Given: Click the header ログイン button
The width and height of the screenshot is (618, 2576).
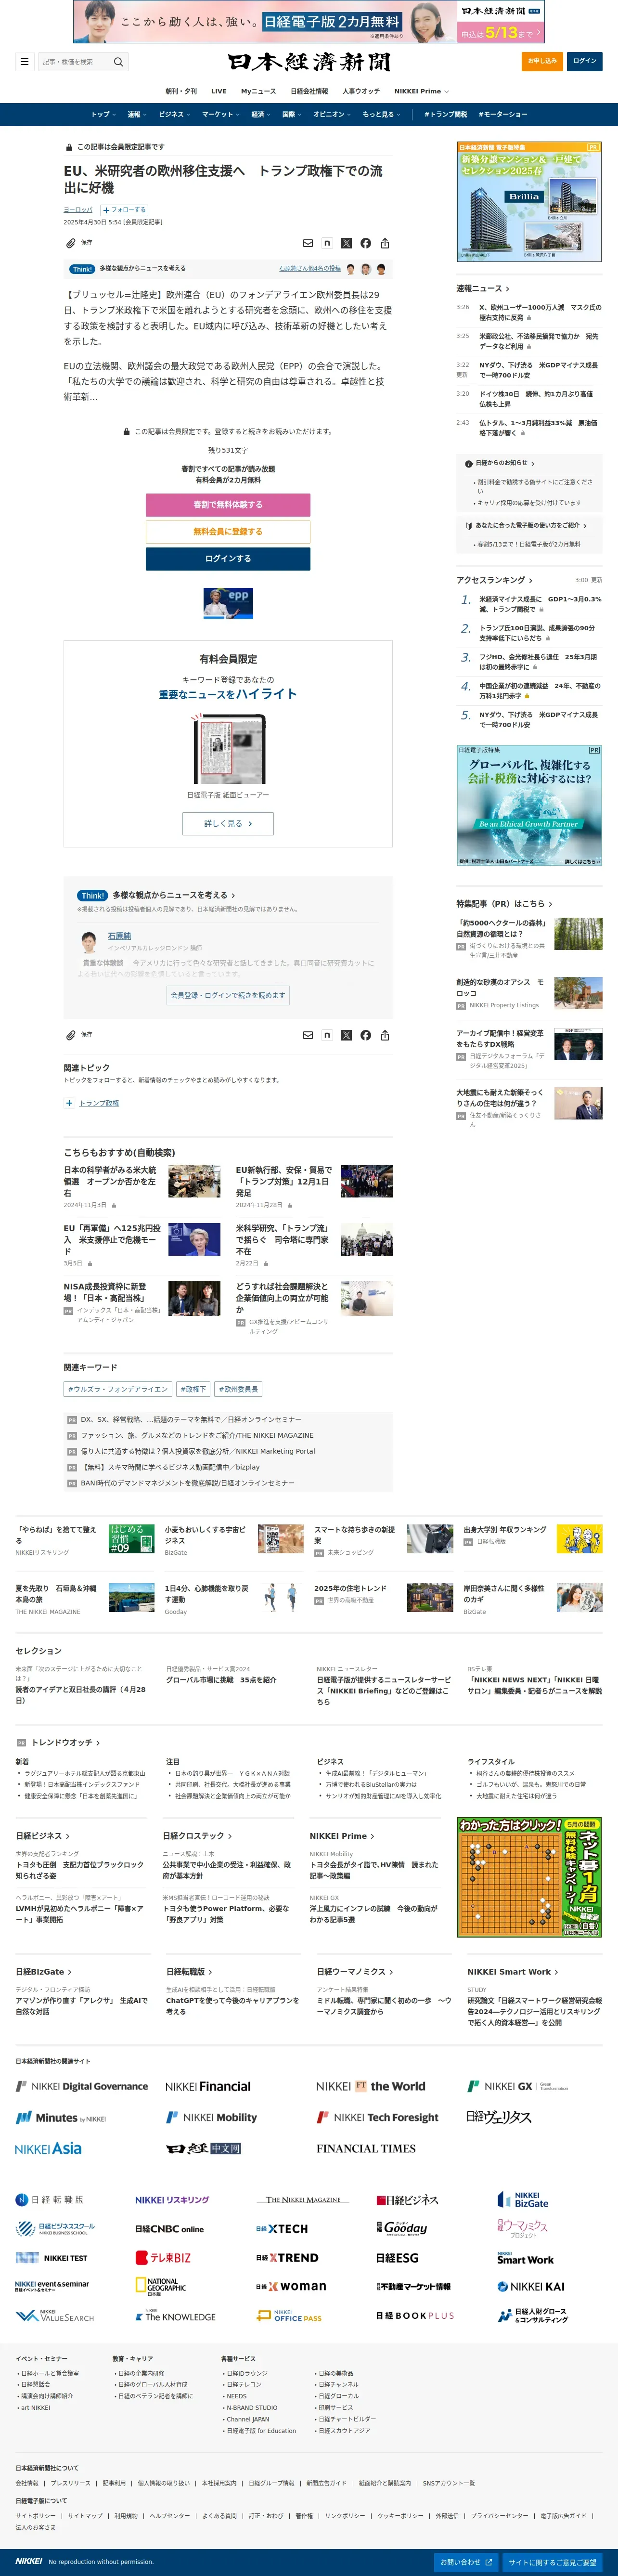Looking at the screenshot, I should [585, 61].
